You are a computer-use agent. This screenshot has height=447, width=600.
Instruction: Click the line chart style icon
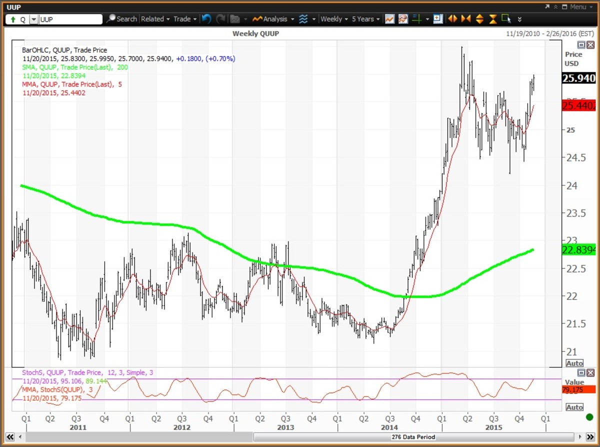click(389, 19)
